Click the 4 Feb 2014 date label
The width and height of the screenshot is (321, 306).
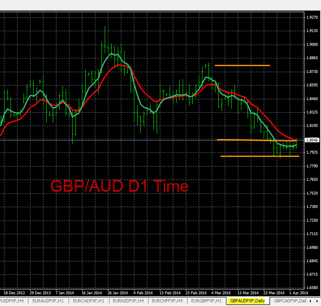pos(143,293)
